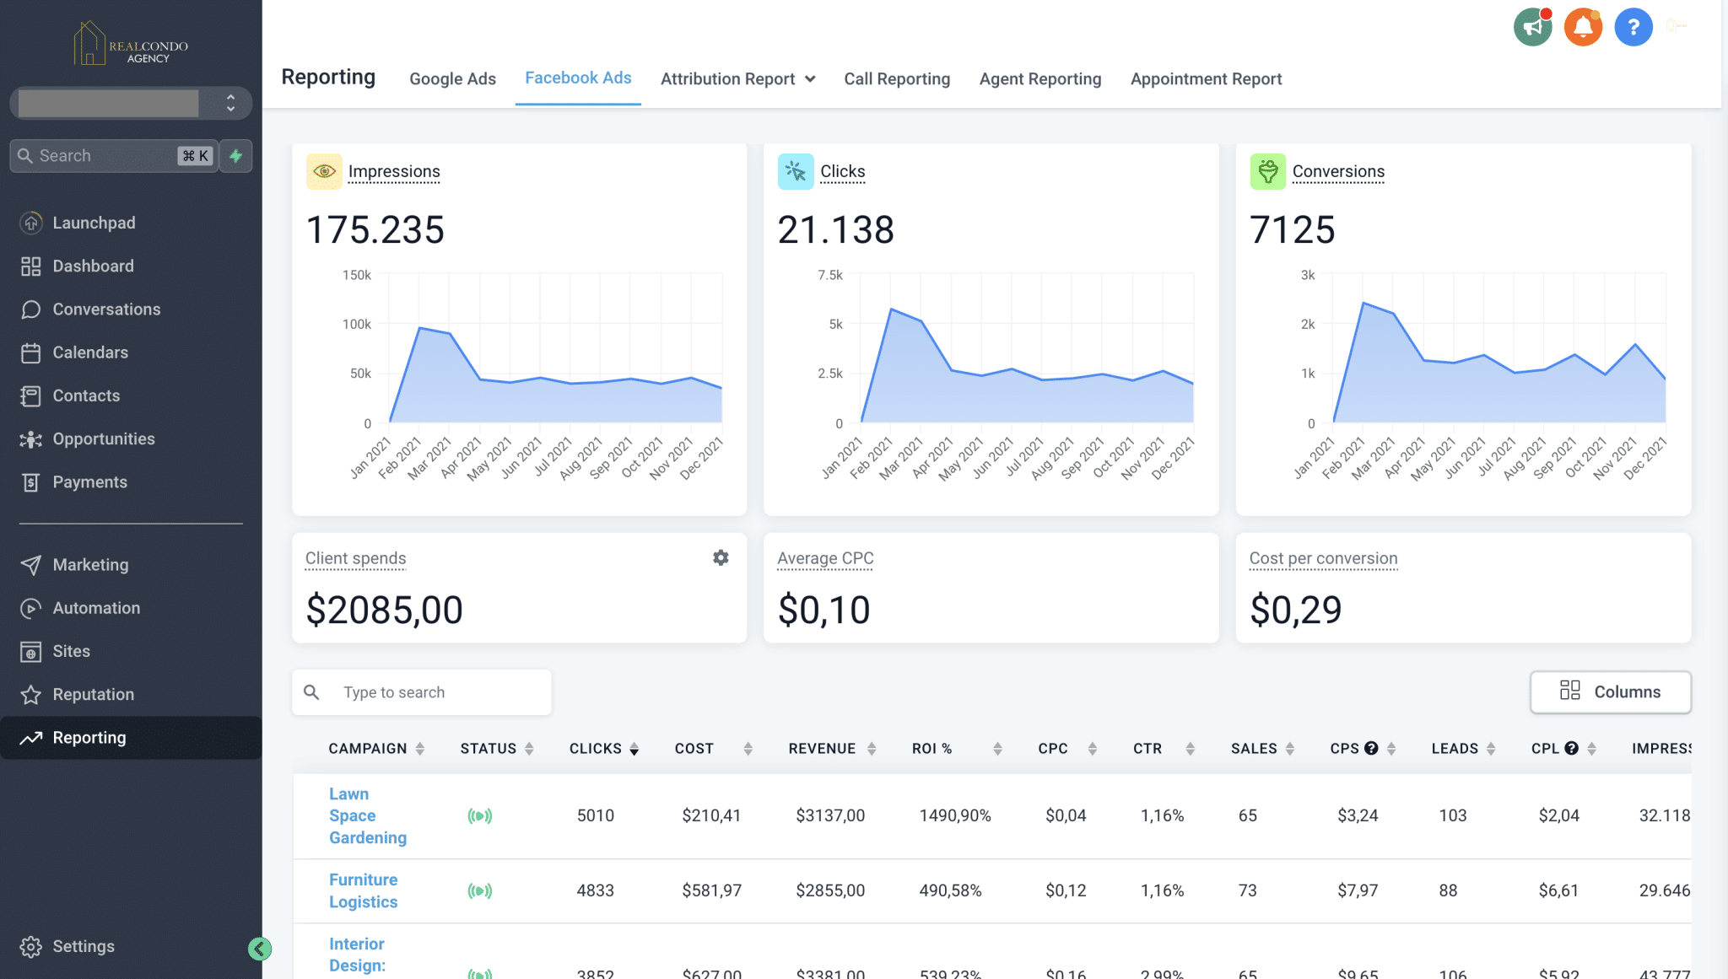
Task: Switch to the Google Ads tab
Action: pos(452,78)
